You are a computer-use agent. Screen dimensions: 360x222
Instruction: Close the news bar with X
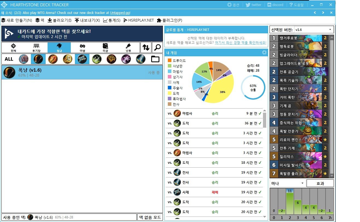tap(331, 13)
